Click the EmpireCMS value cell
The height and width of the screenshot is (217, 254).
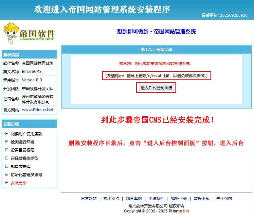coord(39,72)
